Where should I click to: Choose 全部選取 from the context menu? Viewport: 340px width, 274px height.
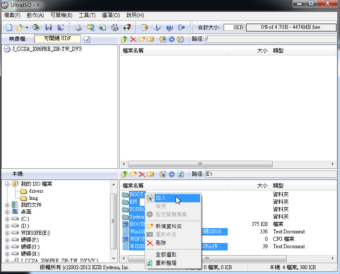click(173, 254)
